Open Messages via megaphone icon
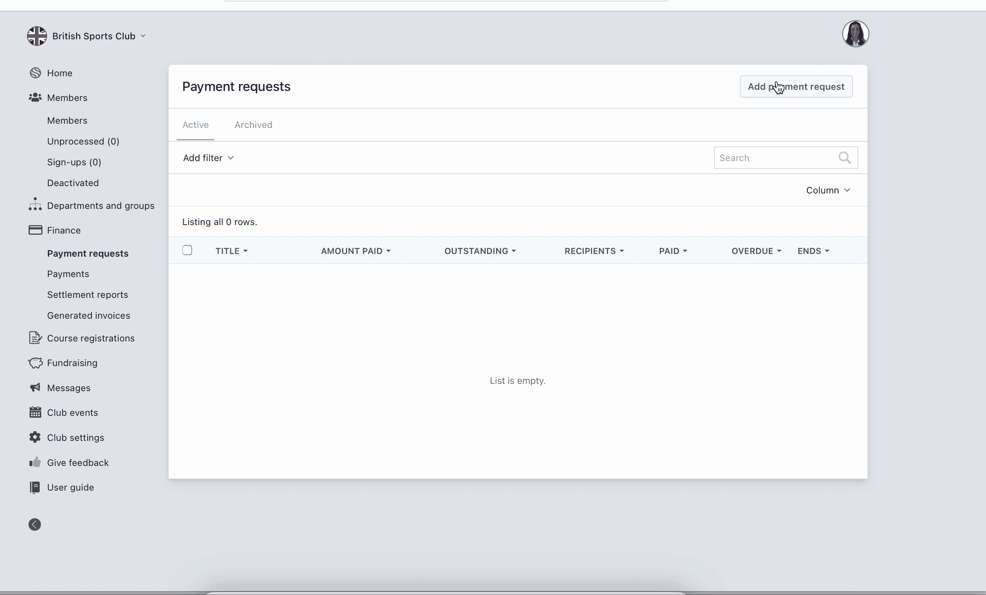The width and height of the screenshot is (986, 595). click(x=35, y=388)
